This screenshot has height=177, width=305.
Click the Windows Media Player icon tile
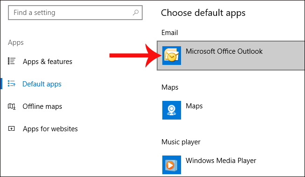[172, 165]
